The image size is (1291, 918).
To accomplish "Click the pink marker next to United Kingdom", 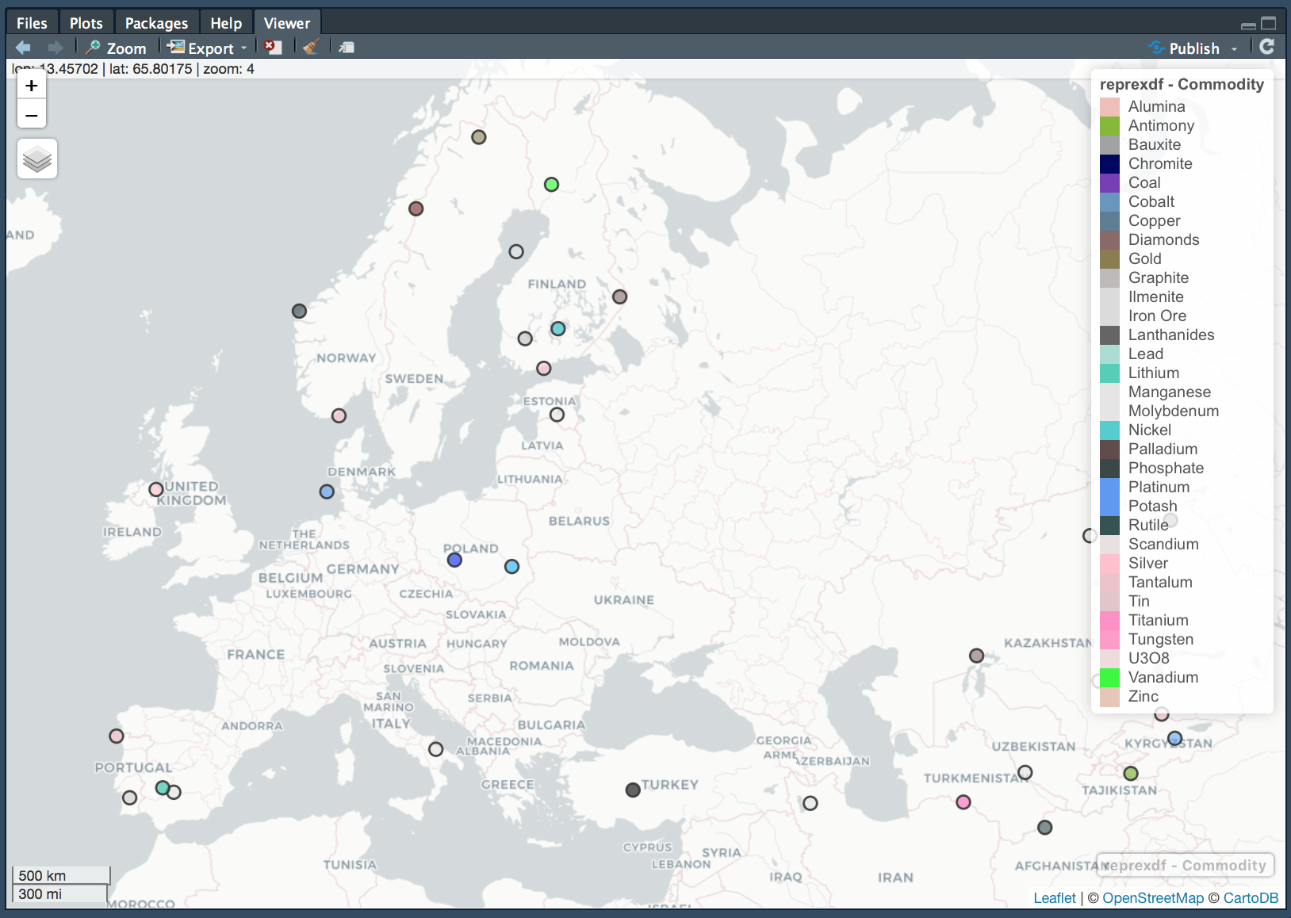I will (156, 489).
